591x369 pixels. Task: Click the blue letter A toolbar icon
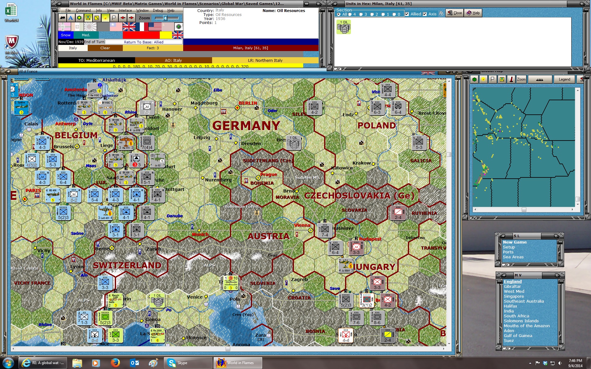(71, 18)
